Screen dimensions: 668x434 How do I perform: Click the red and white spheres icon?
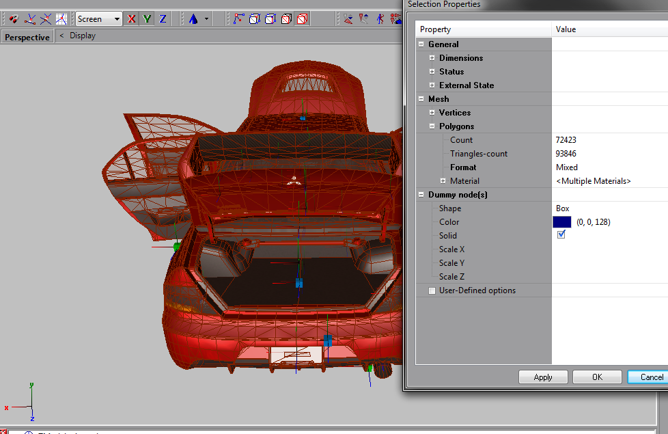[13, 19]
